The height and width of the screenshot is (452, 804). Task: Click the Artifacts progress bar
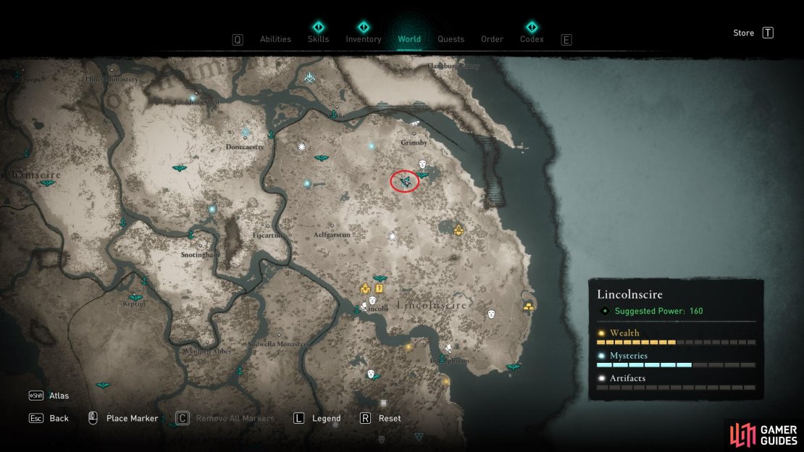[x=676, y=388]
